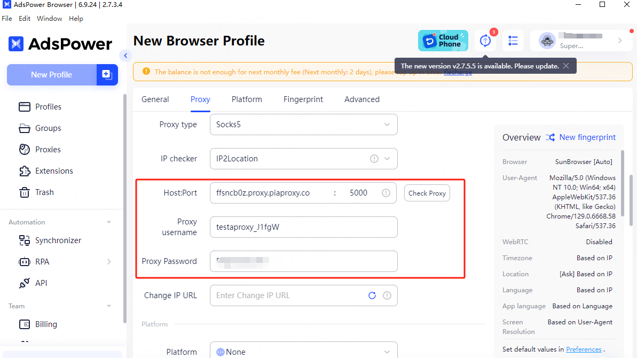This screenshot has height=358, width=637.
Task: Open the Platform dropdown showing None
Action: pyautogui.click(x=303, y=352)
